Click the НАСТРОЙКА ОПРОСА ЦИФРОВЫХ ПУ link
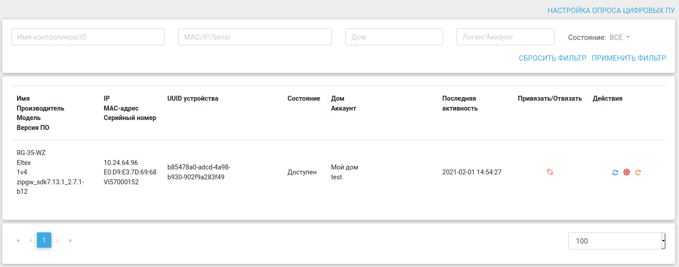This screenshot has height=267, width=679. coord(611,11)
